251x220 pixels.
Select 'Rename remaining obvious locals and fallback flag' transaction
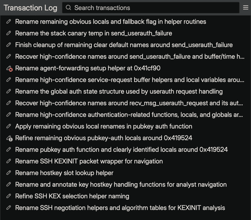[x=125, y=22]
